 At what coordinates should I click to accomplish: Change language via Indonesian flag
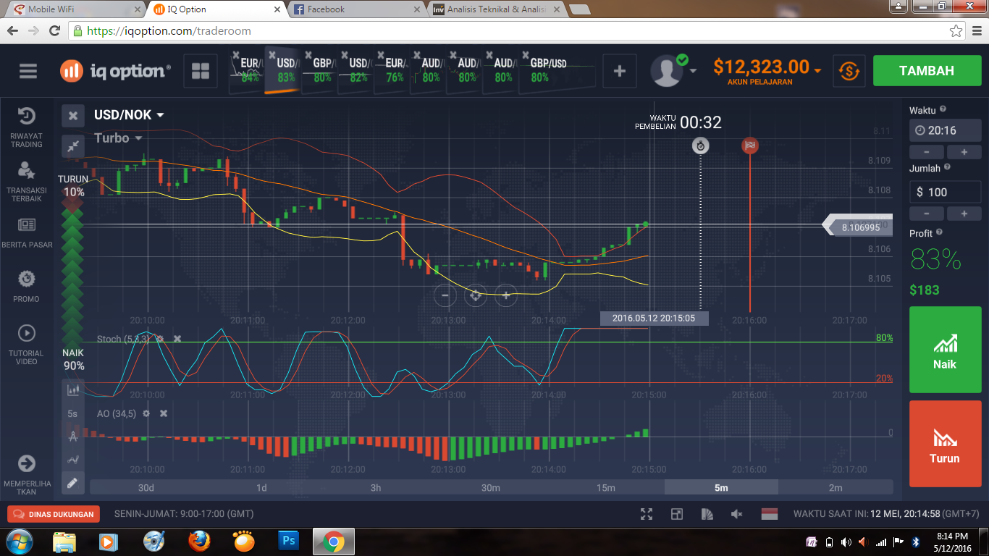(769, 514)
